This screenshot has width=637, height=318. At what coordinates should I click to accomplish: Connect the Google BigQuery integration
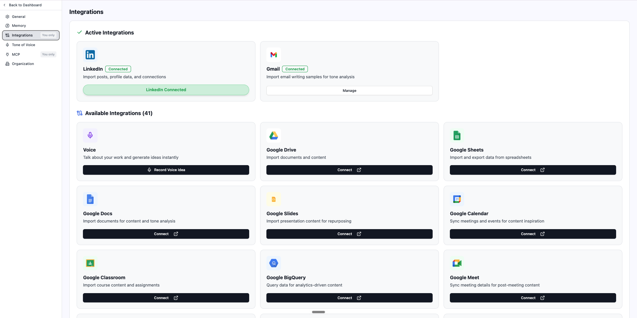(349, 298)
